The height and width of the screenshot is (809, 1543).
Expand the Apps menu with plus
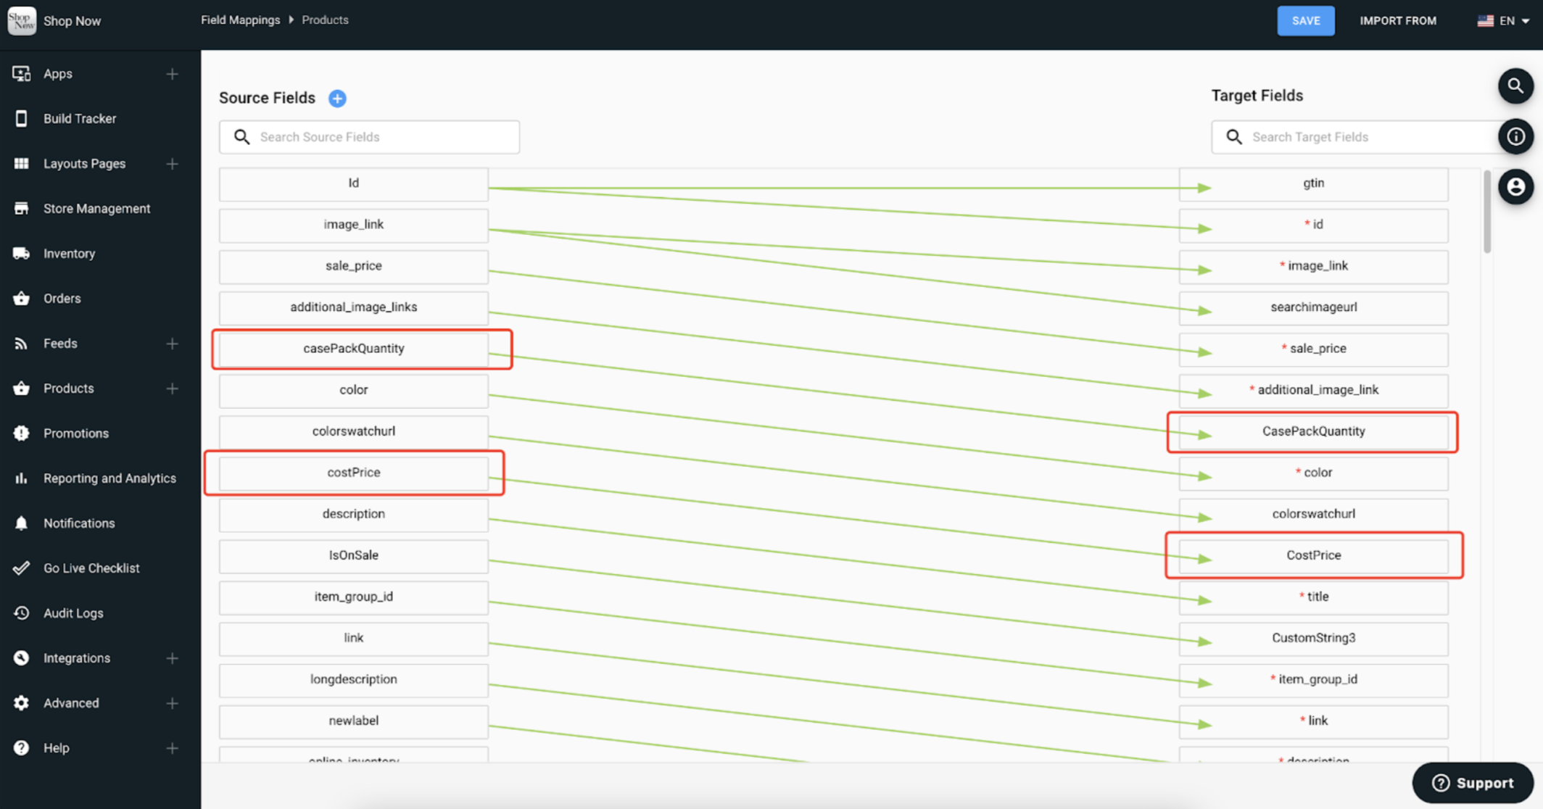(x=172, y=74)
